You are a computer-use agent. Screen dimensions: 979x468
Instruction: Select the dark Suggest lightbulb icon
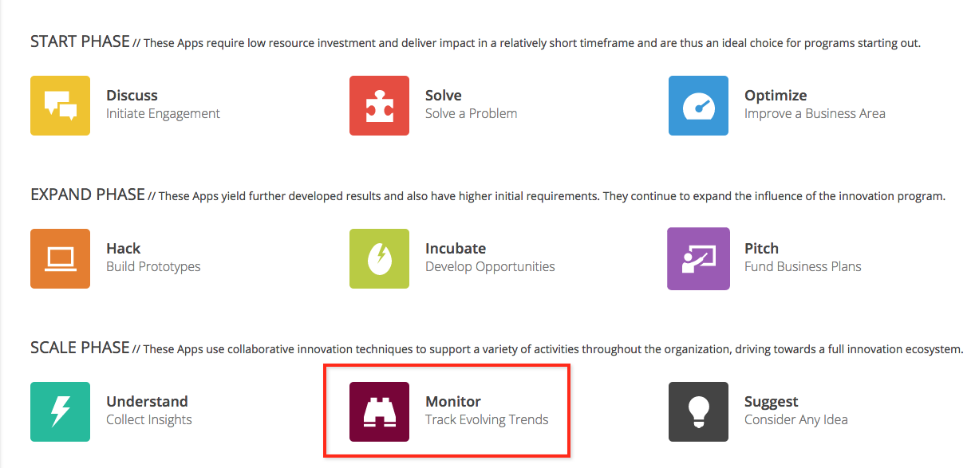[698, 411]
